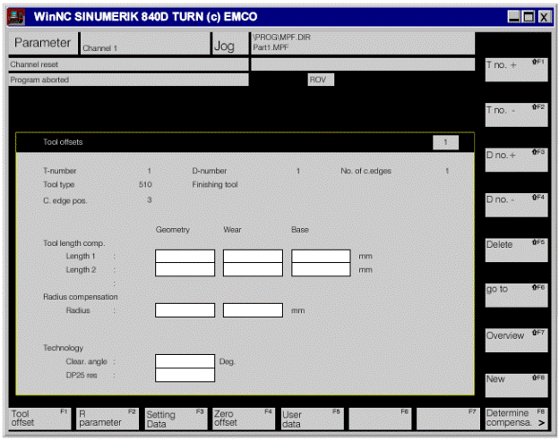Image resolution: width=559 pixels, height=440 pixels.
Task: Open the Overview softkey
Action: [516, 341]
